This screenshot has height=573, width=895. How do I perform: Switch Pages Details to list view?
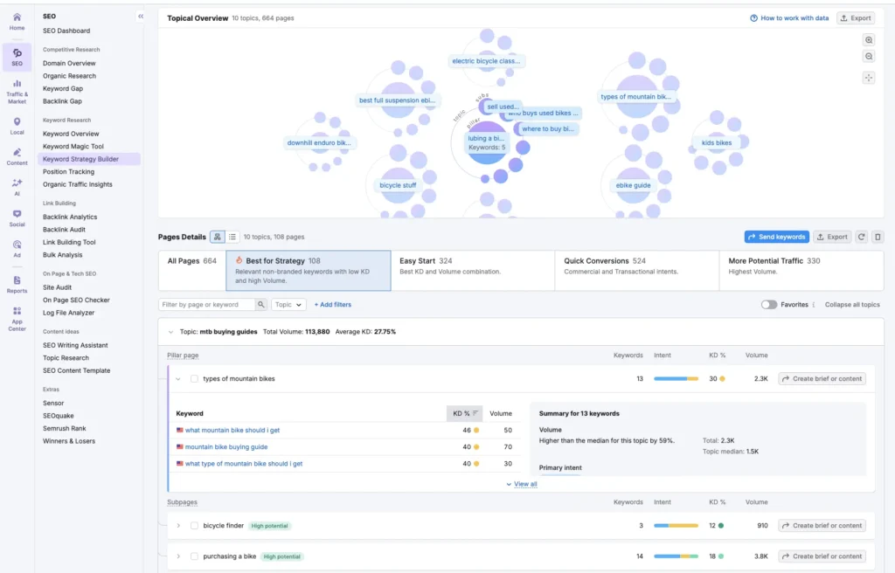(232, 237)
